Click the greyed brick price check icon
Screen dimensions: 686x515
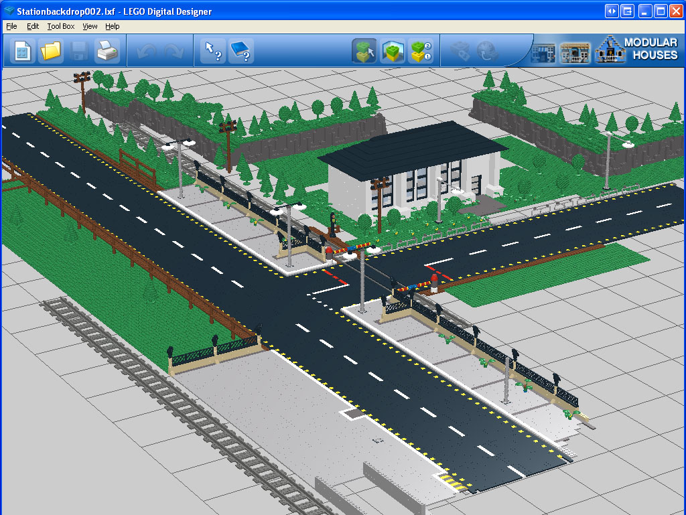(460, 51)
